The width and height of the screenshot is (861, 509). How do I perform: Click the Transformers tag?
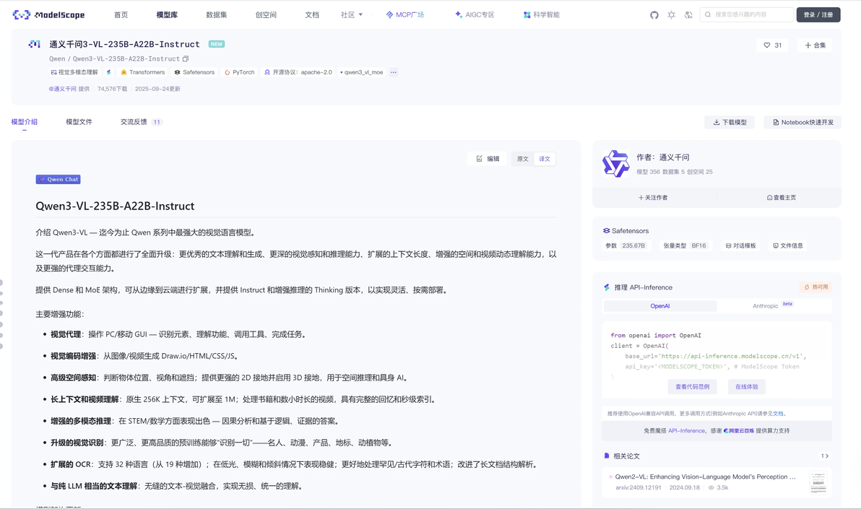[143, 72]
